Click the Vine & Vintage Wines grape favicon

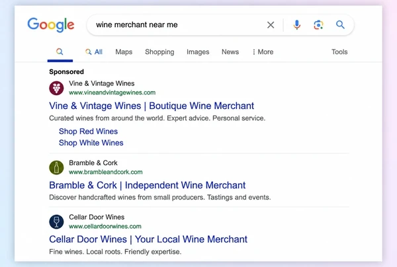click(56, 88)
